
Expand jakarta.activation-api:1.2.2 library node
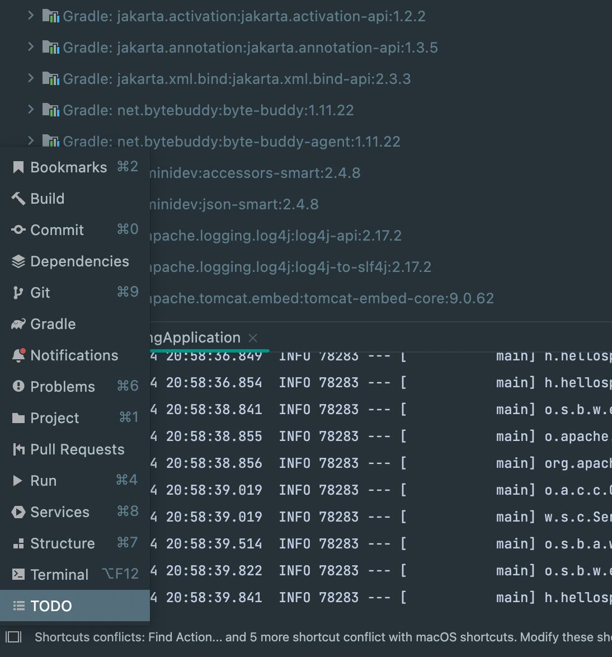(31, 16)
